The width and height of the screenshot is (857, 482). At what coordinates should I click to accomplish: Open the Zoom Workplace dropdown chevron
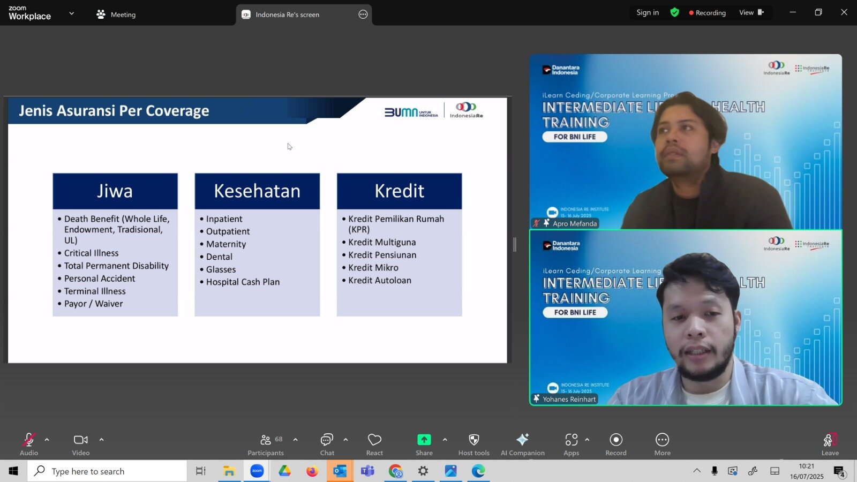[x=72, y=13]
